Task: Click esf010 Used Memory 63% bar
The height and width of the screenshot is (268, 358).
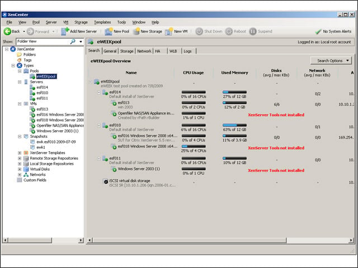Action: pyautogui.click(x=234, y=125)
